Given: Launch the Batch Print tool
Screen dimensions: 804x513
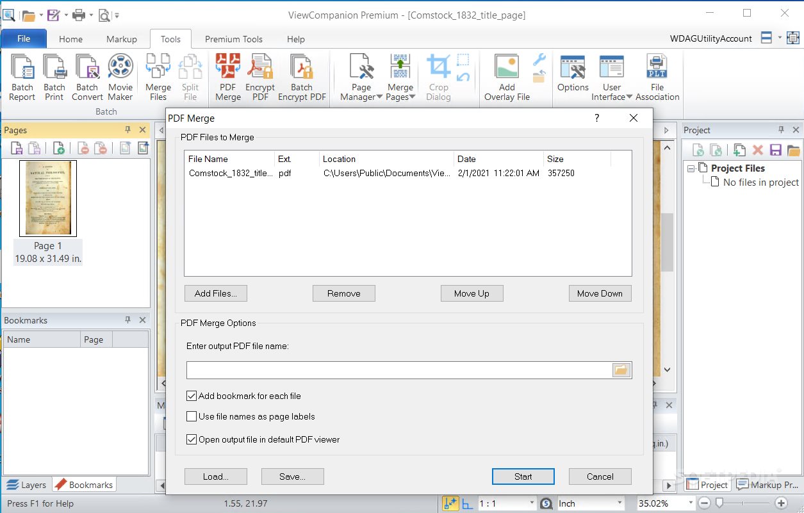Looking at the screenshot, I should click(x=54, y=77).
